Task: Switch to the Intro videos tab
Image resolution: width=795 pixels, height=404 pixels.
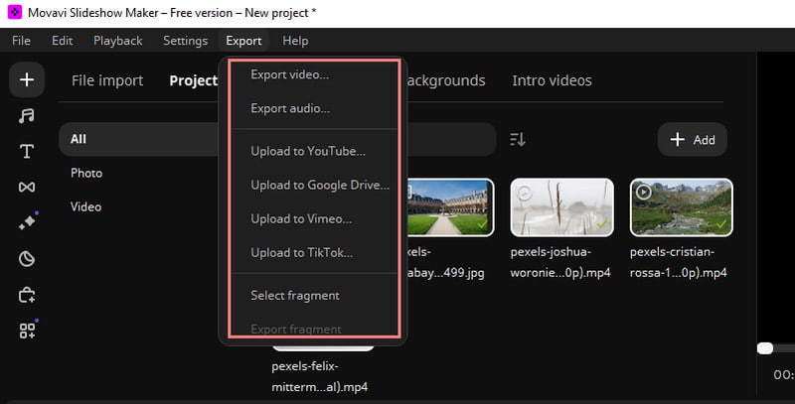Action: (x=552, y=80)
